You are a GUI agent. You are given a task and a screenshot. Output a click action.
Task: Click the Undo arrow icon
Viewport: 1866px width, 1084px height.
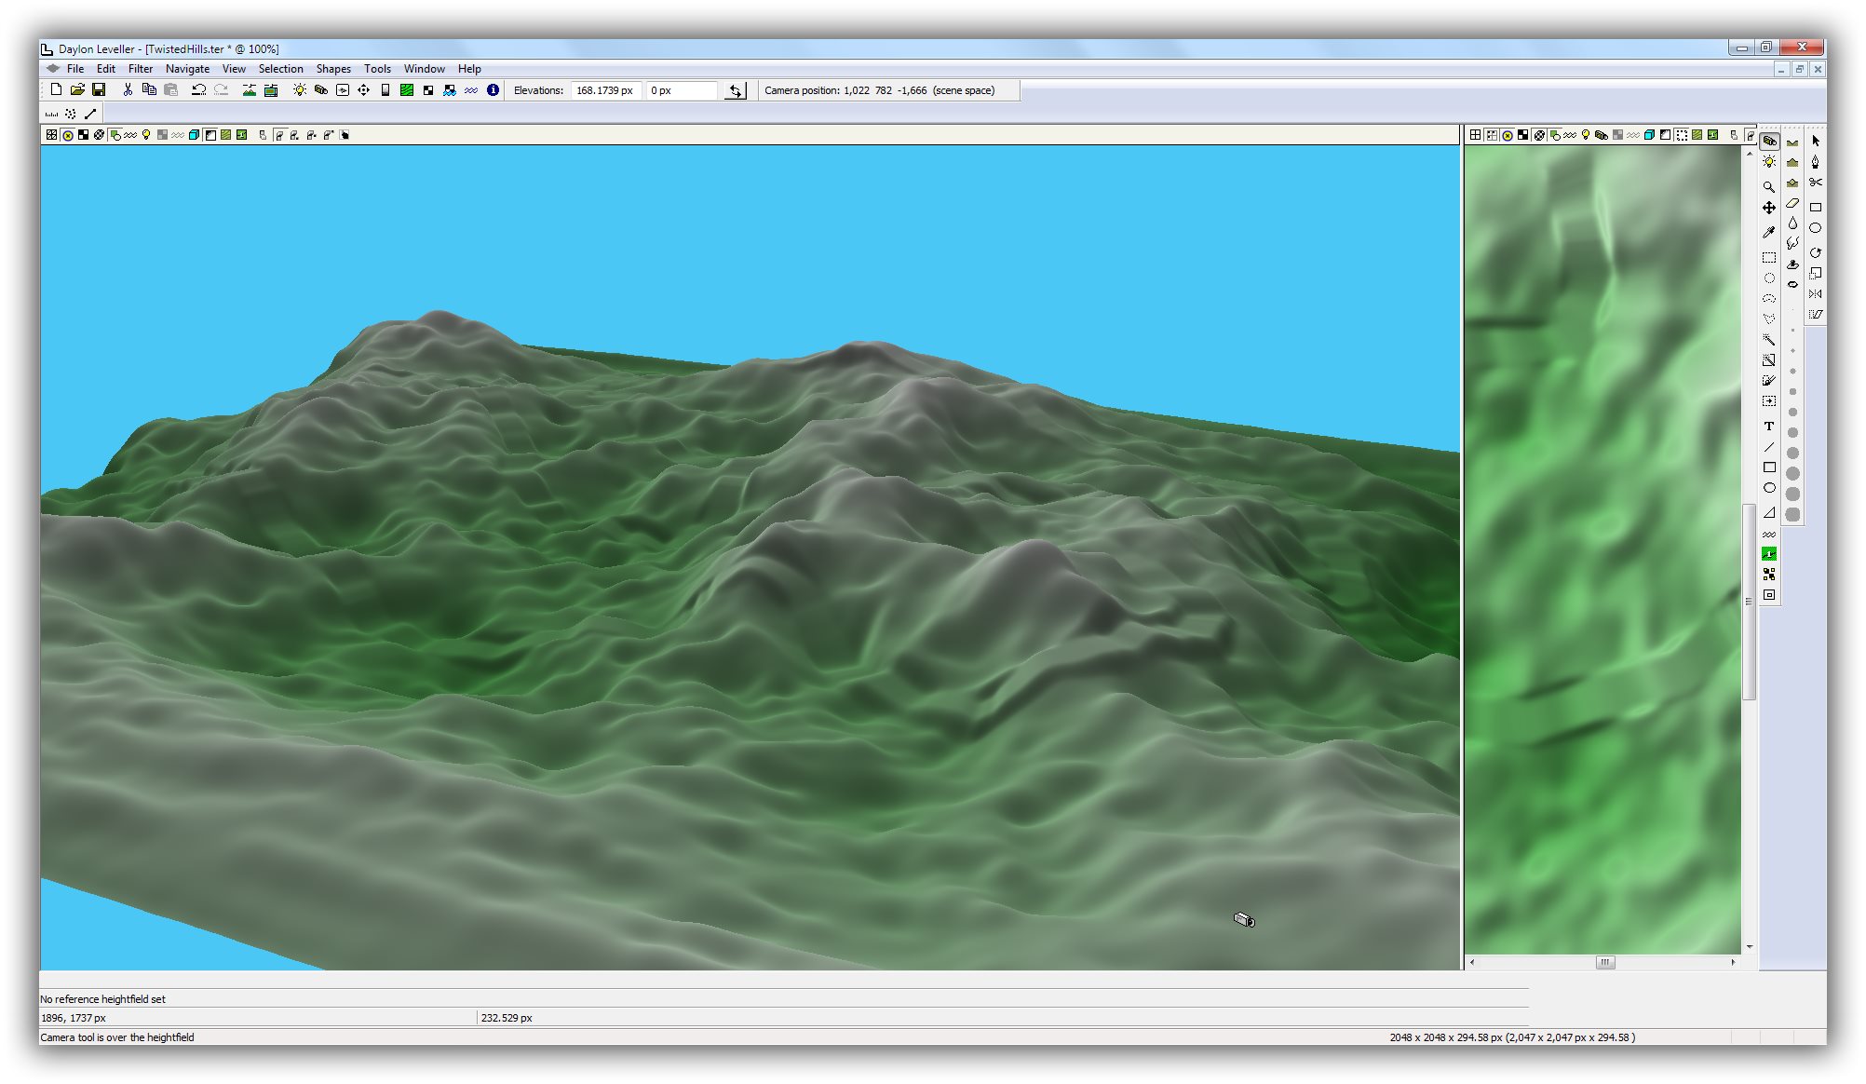[x=198, y=90]
